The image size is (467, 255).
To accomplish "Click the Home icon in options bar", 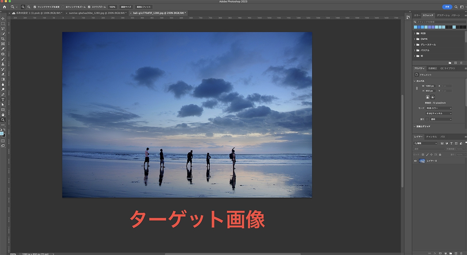I will (x=4, y=7).
